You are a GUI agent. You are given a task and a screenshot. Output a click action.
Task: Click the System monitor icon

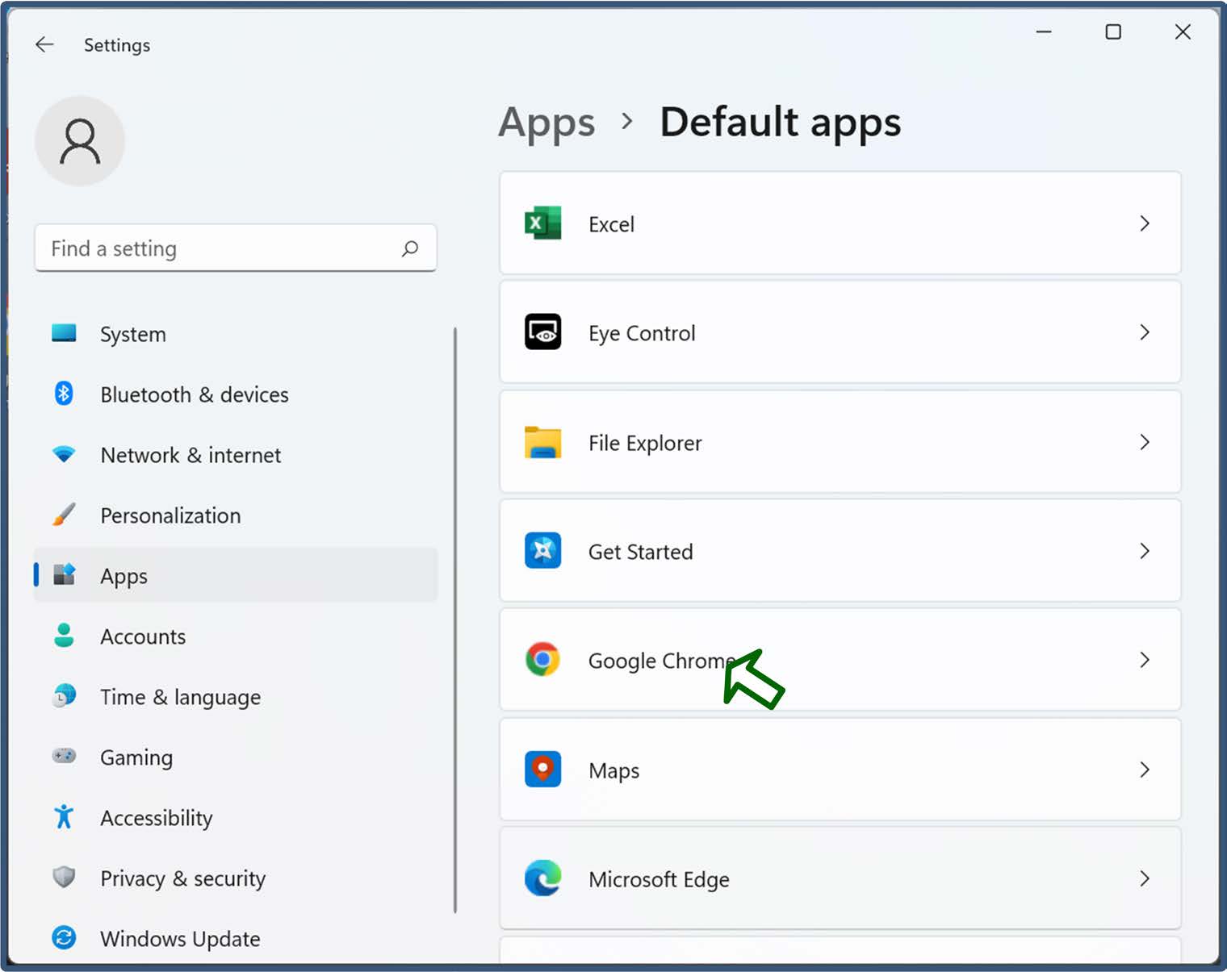point(64,333)
